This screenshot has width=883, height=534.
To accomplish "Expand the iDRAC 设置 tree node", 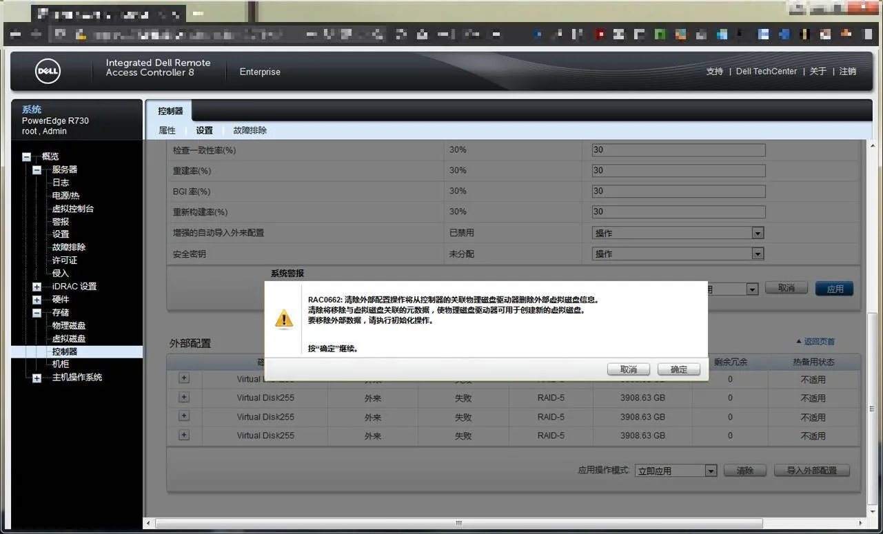I will (37, 287).
